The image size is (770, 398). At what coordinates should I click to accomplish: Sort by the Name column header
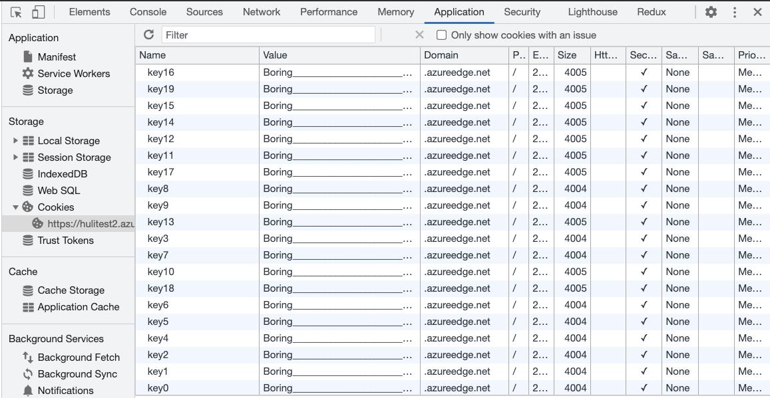pyautogui.click(x=198, y=55)
